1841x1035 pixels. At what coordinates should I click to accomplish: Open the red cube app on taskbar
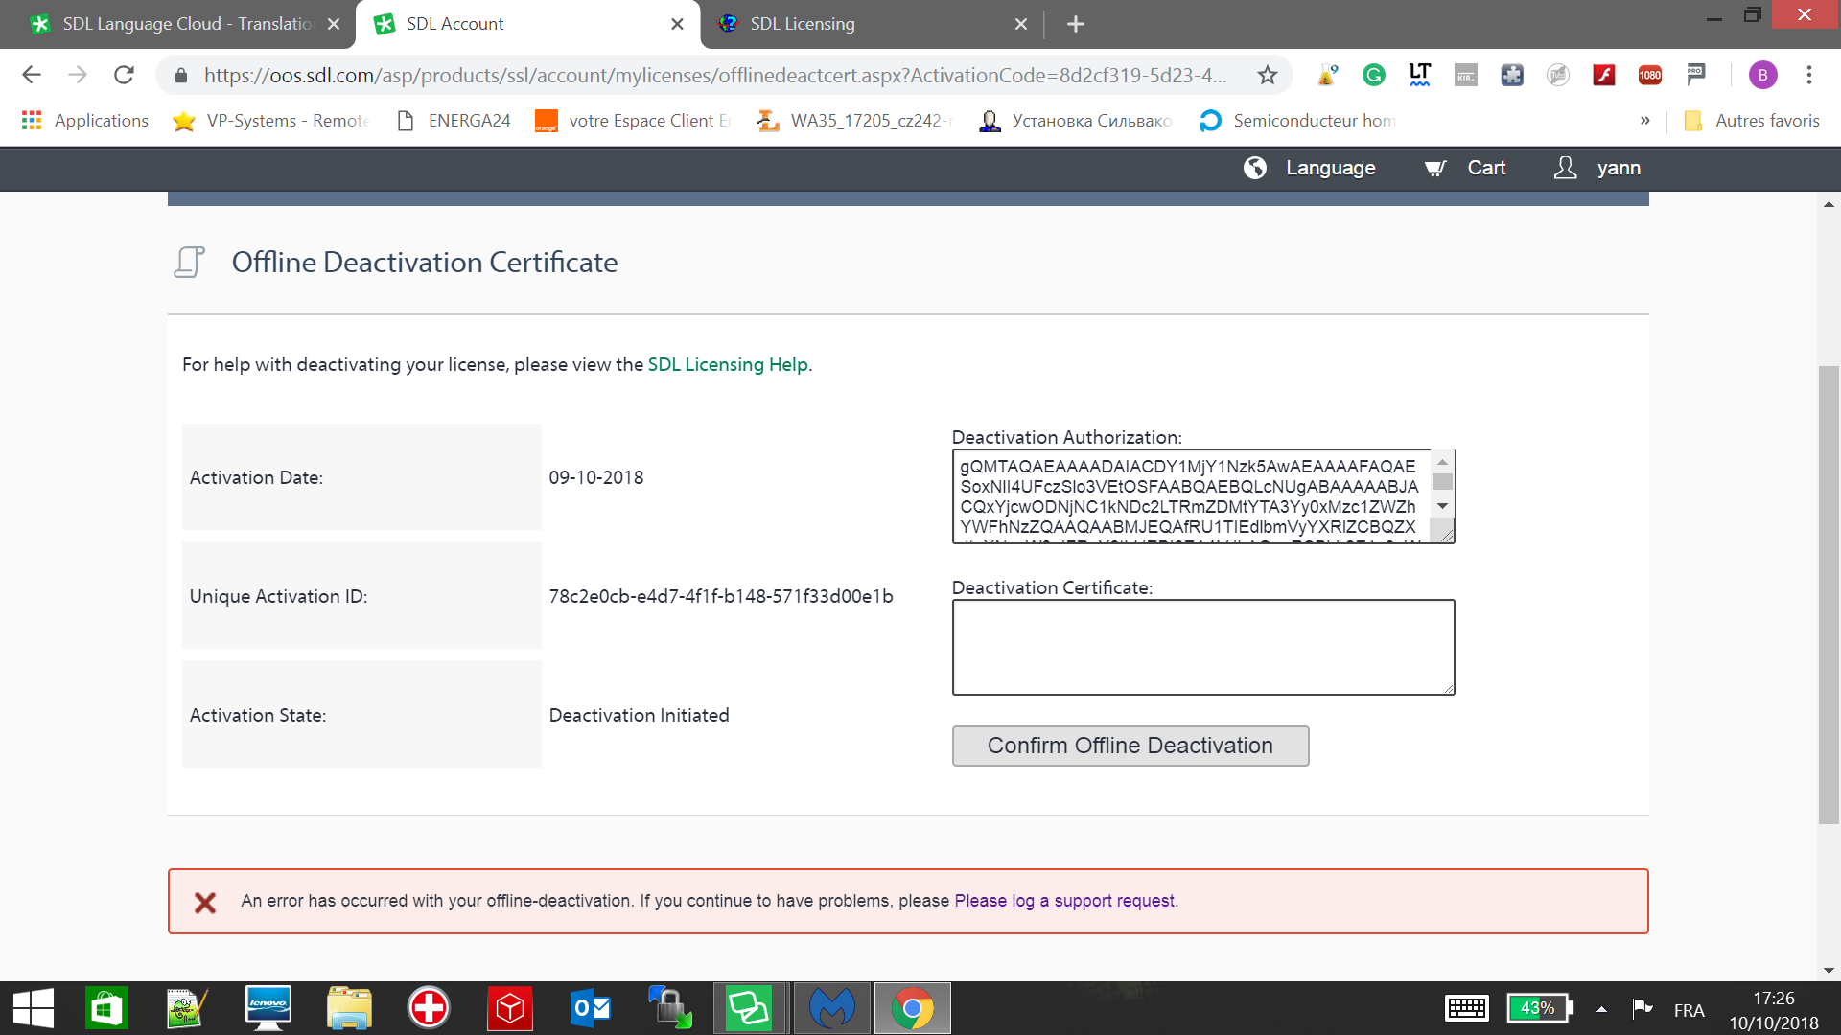coord(509,1008)
